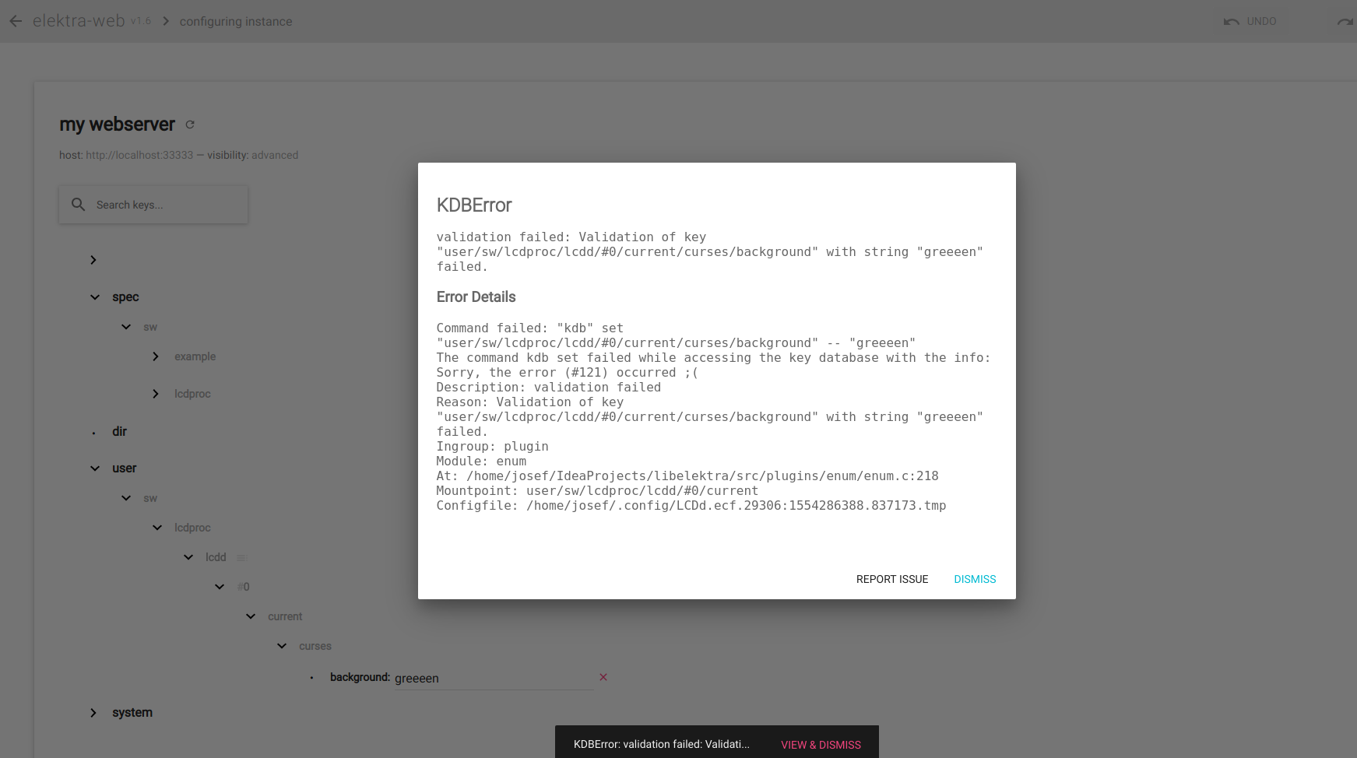Click 'configuring instance' breadcrumb text

click(236, 22)
